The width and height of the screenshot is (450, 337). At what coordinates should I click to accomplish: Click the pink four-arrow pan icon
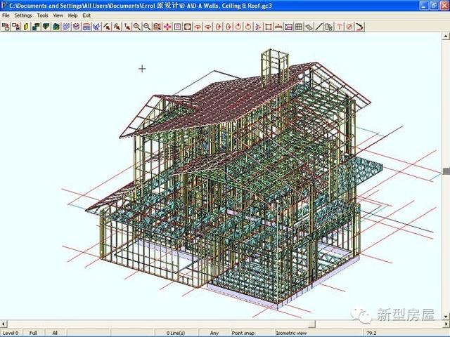(x=167, y=27)
